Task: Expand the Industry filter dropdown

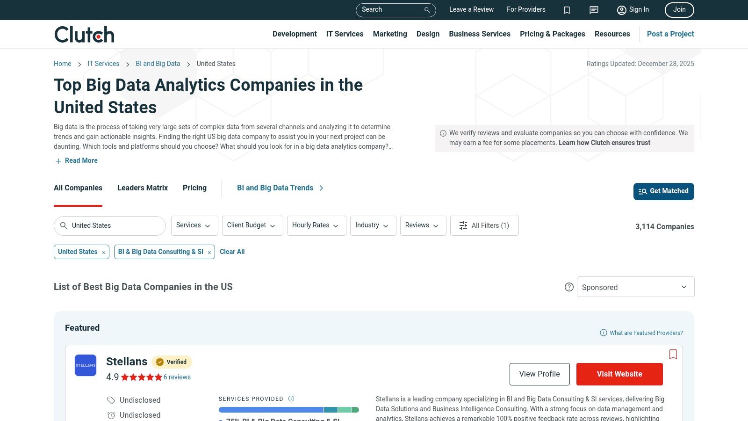Action: click(373, 225)
